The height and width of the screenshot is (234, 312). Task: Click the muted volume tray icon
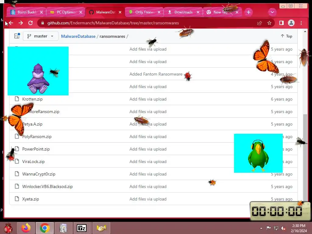tap(283, 228)
